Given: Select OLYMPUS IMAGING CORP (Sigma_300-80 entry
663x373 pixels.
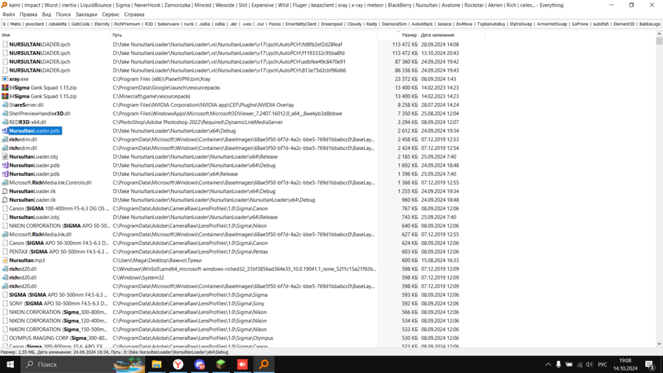Looking at the screenshot, I should point(58,338).
